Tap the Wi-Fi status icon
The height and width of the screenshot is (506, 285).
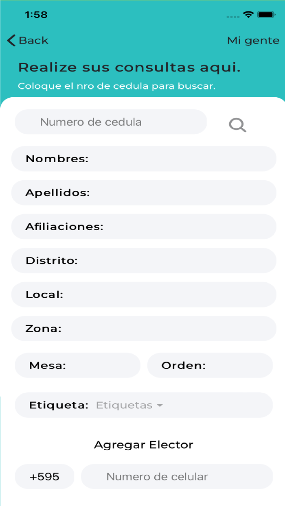pyautogui.click(x=248, y=15)
